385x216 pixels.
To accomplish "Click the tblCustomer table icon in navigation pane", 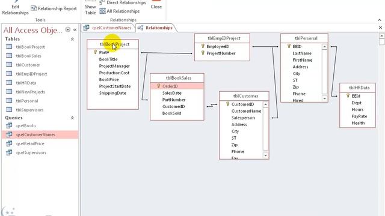I will click(9, 65).
